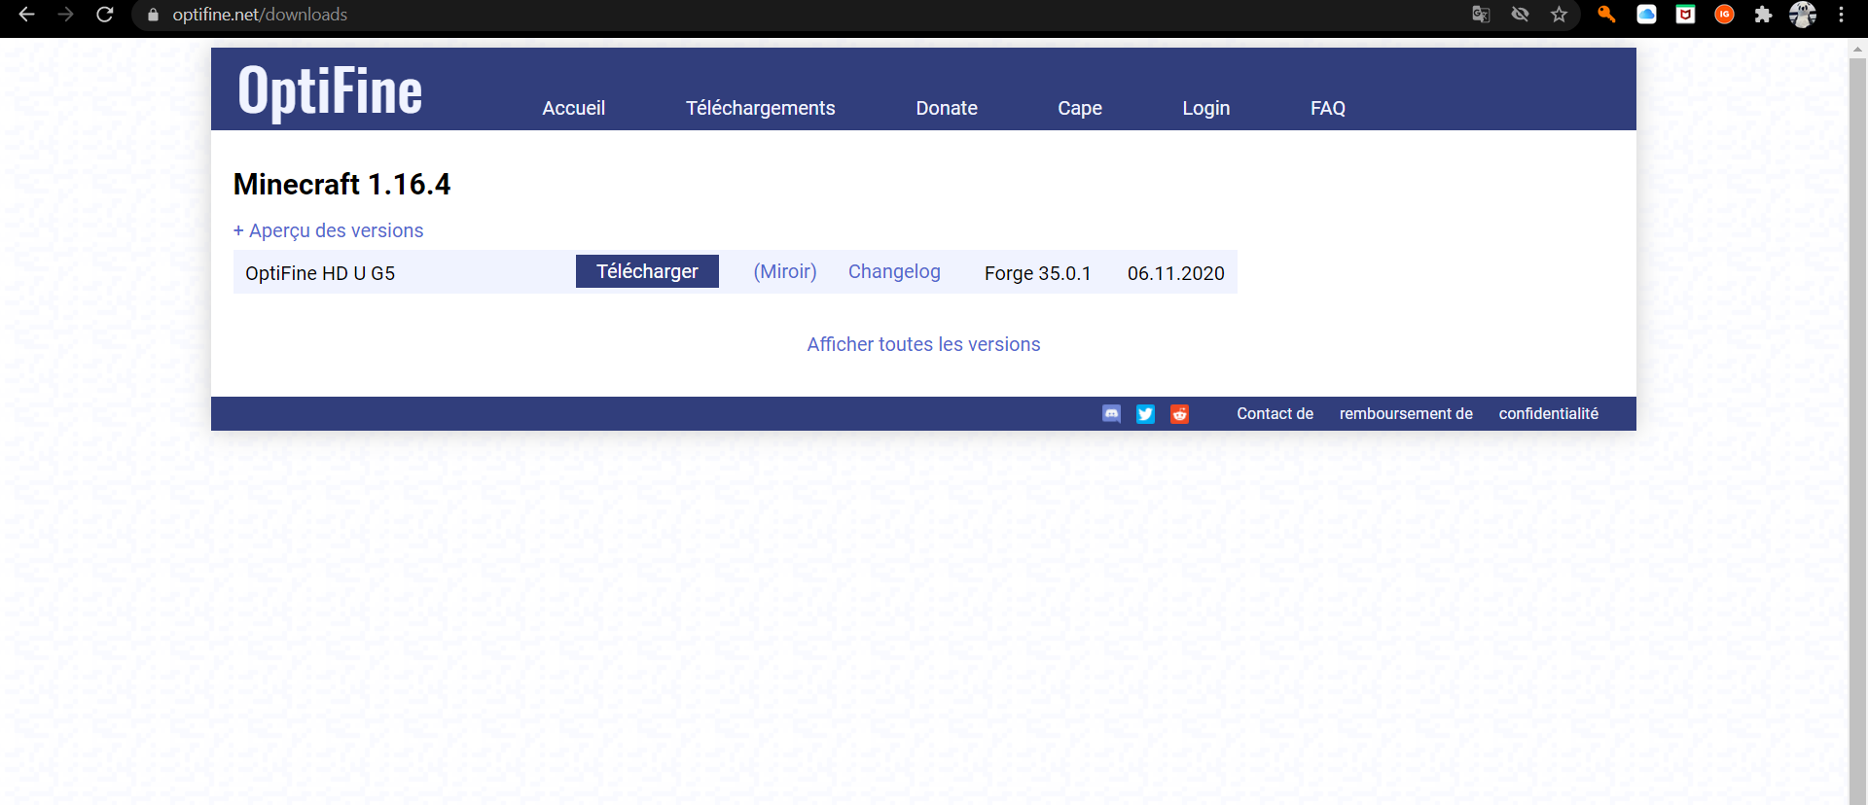Image resolution: width=1868 pixels, height=805 pixels.
Task: Open OptiFine Reddit icon in footer
Action: click(x=1179, y=414)
